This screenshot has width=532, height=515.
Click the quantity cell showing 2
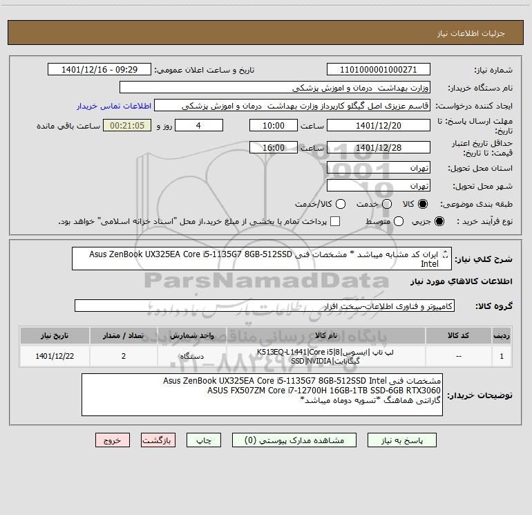(x=124, y=356)
